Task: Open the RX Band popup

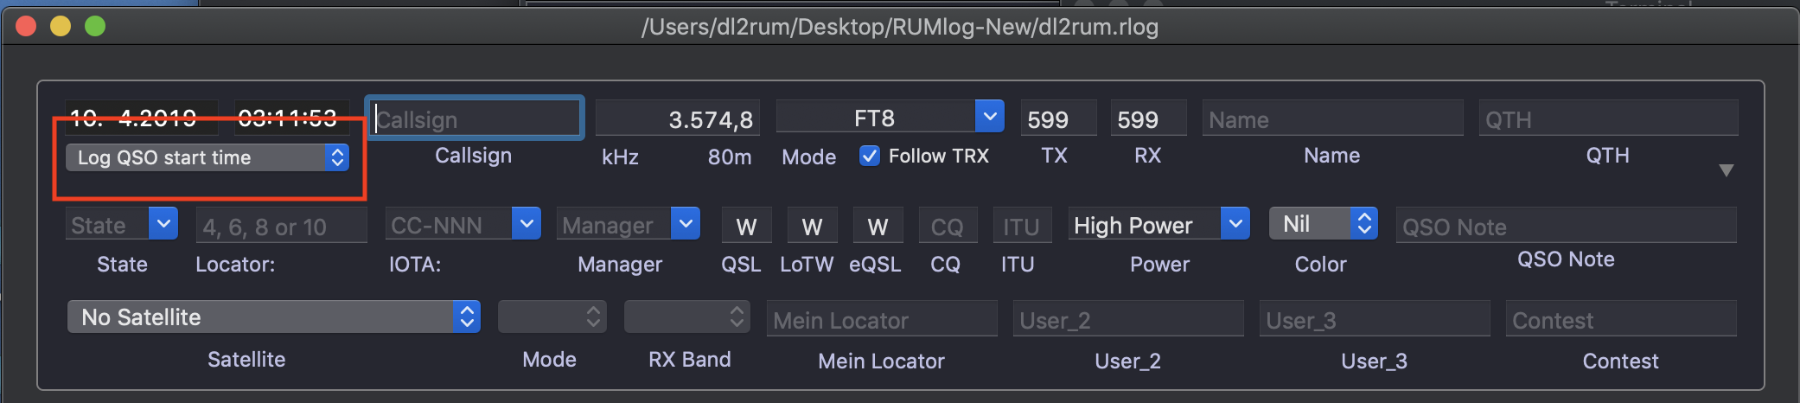Action: 686,317
